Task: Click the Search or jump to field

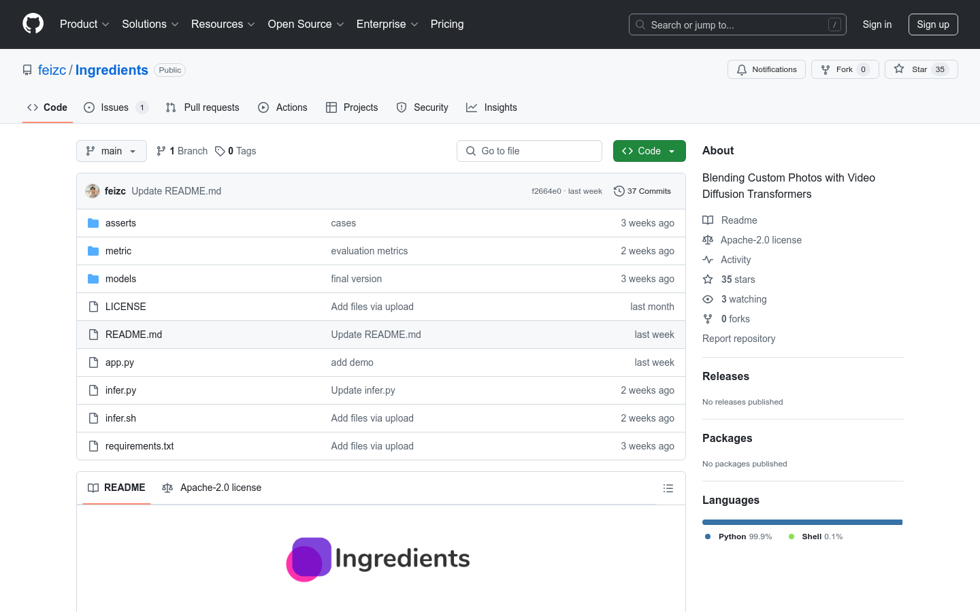Action: (x=738, y=24)
